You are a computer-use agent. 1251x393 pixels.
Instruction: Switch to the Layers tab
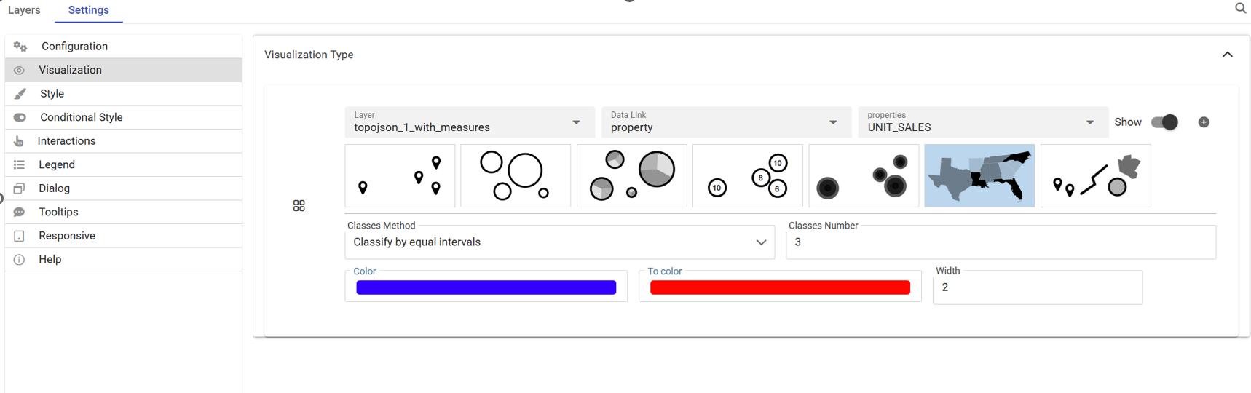pyautogui.click(x=24, y=10)
